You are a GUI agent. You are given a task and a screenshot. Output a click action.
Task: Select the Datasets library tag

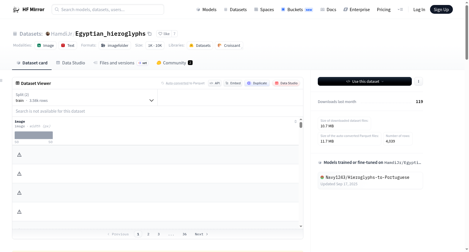click(200, 45)
